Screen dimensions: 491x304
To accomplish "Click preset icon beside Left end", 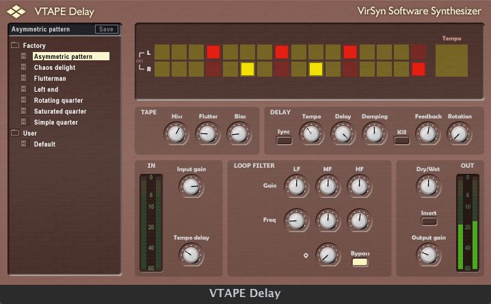I will coord(23,89).
